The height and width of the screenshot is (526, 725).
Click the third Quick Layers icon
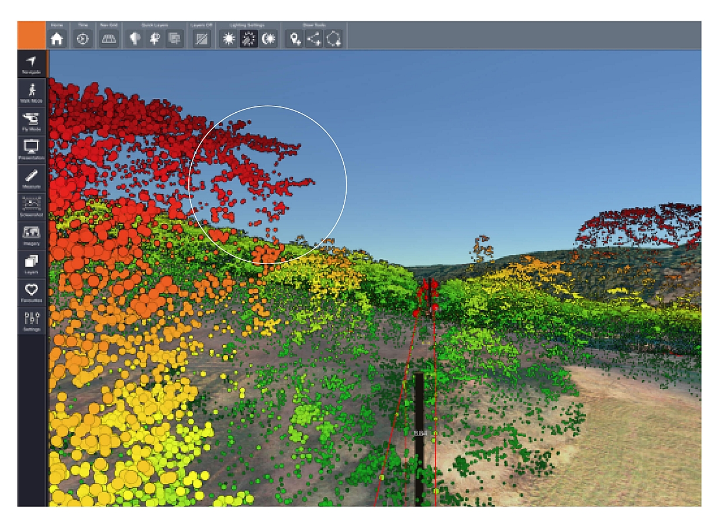174,39
